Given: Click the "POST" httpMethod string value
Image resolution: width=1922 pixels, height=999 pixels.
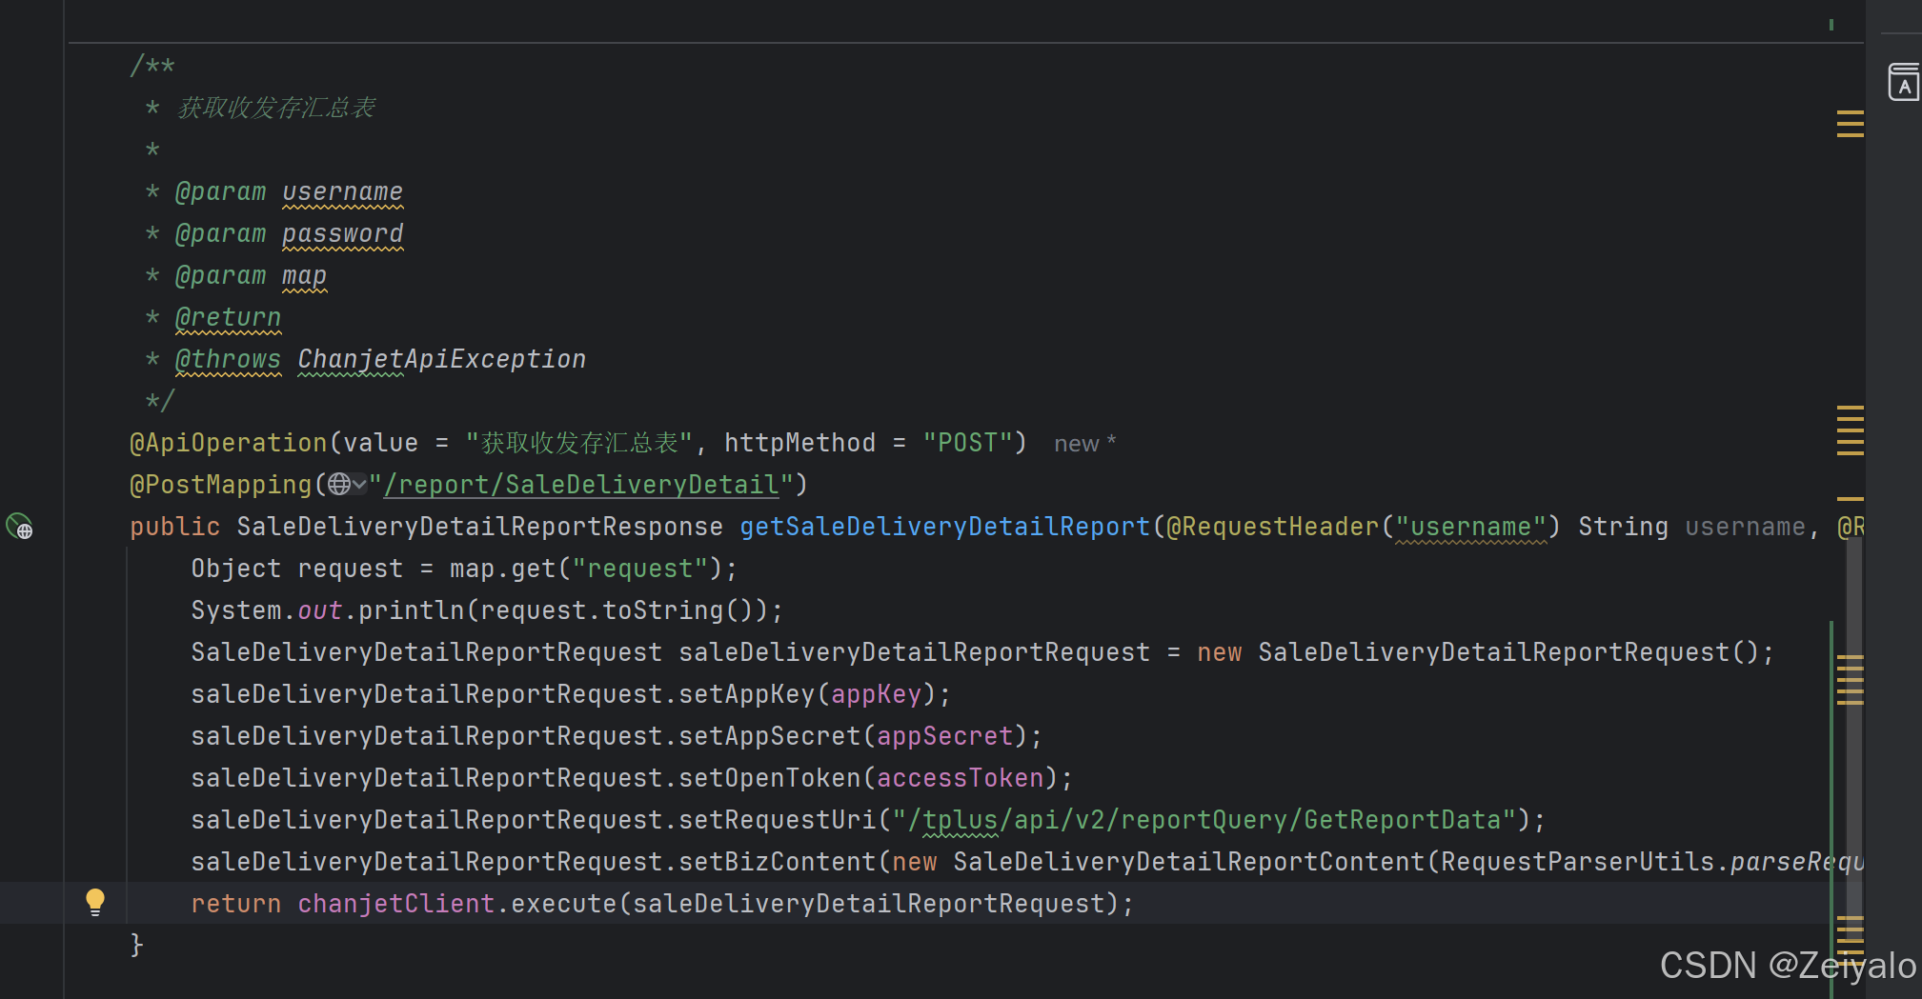Looking at the screenshot, I should tap(968, 443).
